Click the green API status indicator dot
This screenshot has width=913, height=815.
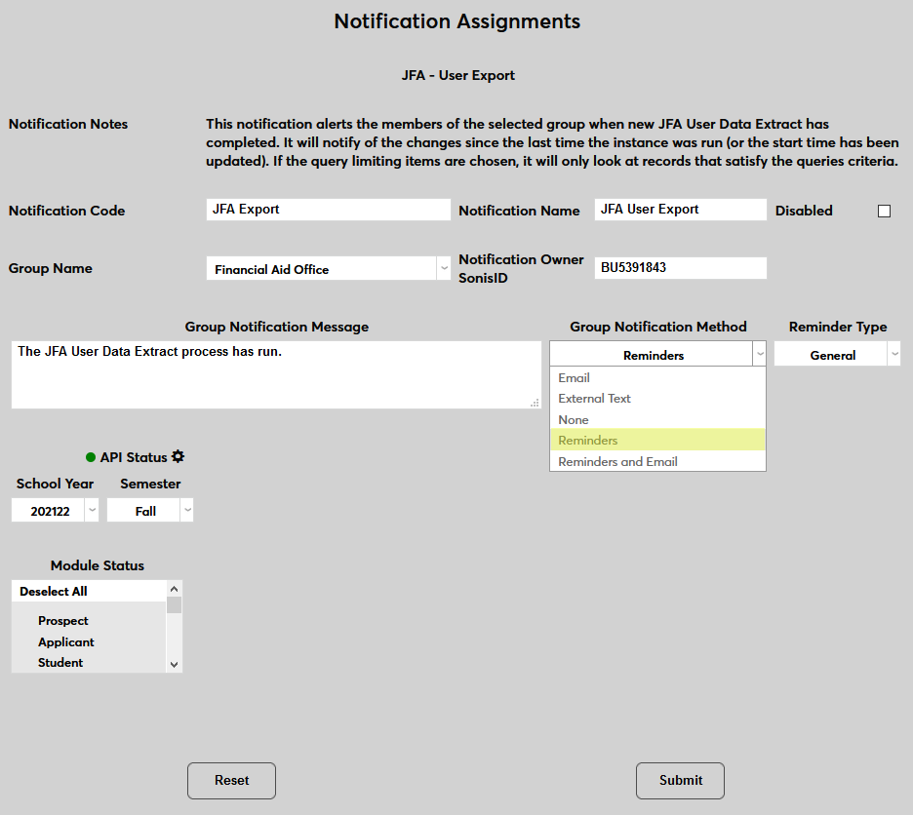click(91, 457)
